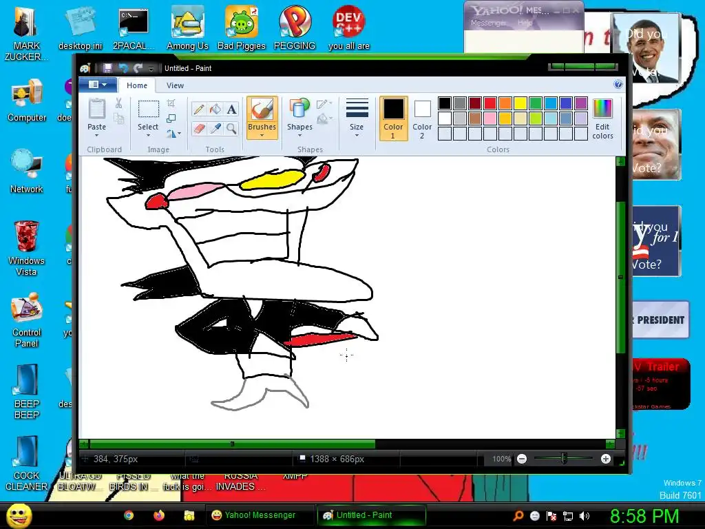Click the volume speaker tray icon
The image size is (705, 529).
click(584, 515)
